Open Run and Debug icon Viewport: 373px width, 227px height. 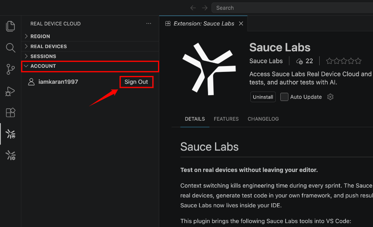pos(10,91)
